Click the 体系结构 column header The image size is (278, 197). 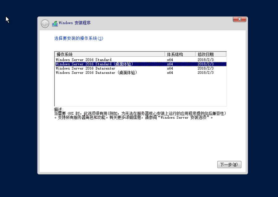180,54
